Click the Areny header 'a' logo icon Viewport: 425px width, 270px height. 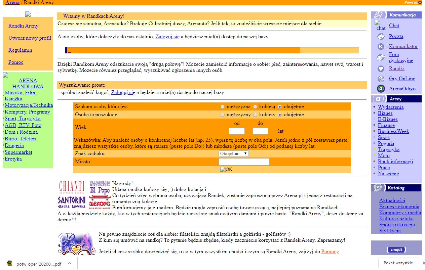pos(379,99)
